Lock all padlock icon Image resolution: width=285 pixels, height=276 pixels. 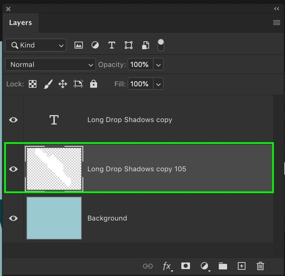click(x=94, y=84)
